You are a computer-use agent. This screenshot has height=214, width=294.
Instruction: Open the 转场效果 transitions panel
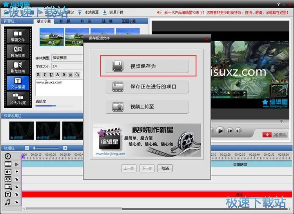coord(18,51)
